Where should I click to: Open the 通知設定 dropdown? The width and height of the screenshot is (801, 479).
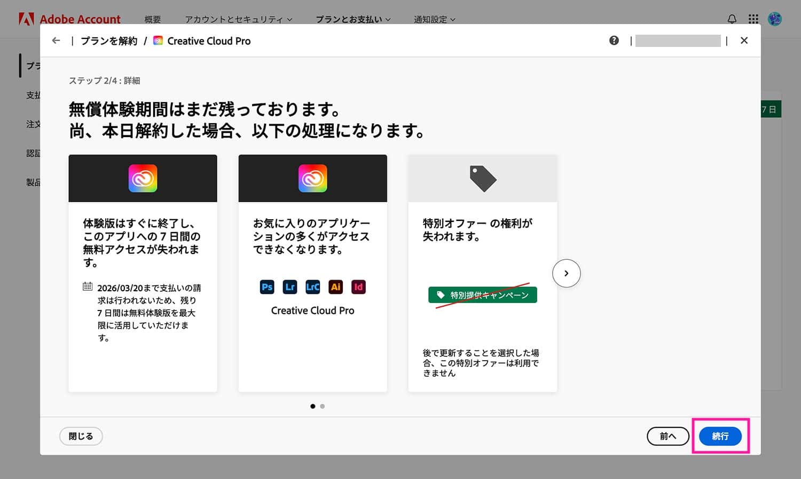coord(434,19)
